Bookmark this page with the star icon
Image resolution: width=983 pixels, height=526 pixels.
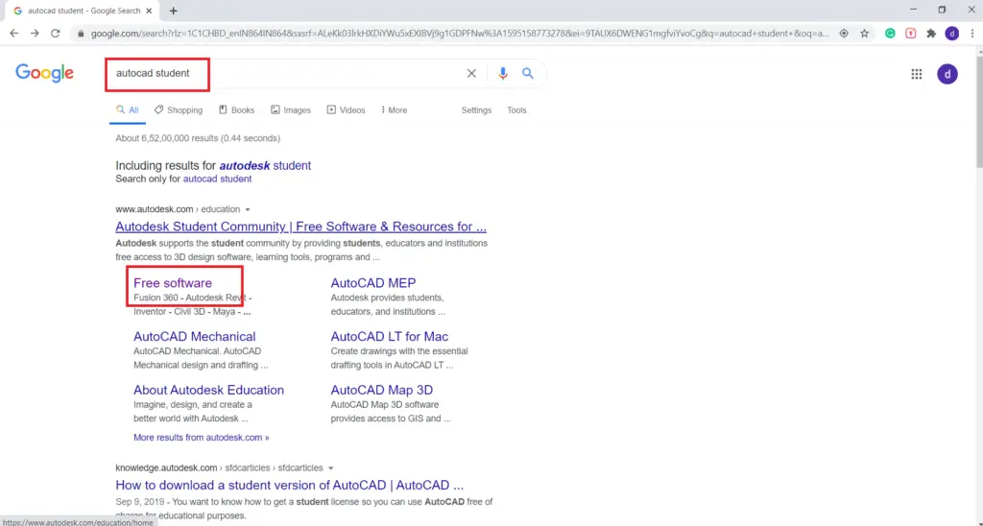pyautogui.click(x=865, y=34)
